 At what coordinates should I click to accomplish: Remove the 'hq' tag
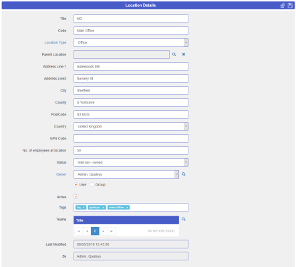[84, 208]
